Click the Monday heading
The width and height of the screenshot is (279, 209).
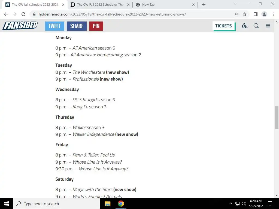pyautogui.click(x=63, y=38)
